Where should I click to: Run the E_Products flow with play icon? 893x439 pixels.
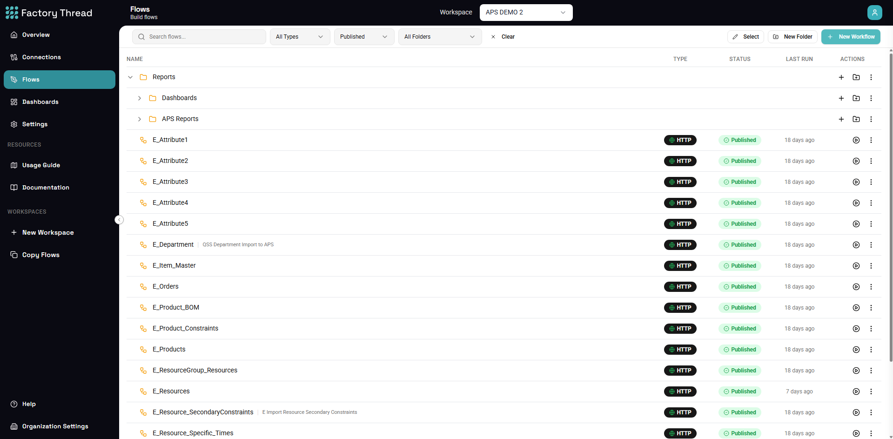pos(856,350)
